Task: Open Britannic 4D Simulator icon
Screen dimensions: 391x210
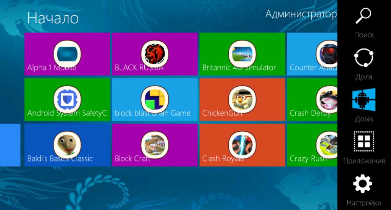Action: 242,54
